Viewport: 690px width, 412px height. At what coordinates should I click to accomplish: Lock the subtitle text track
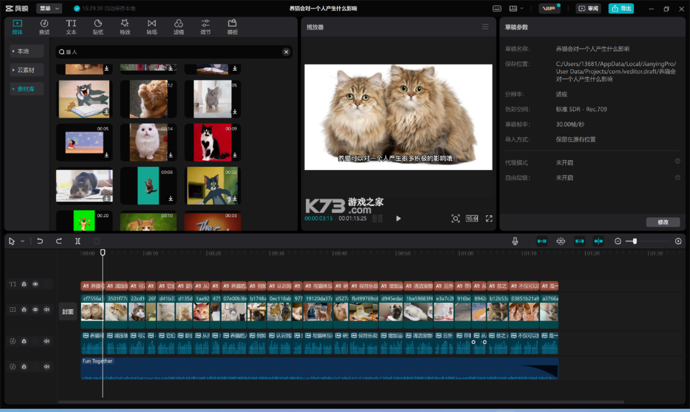24,284
